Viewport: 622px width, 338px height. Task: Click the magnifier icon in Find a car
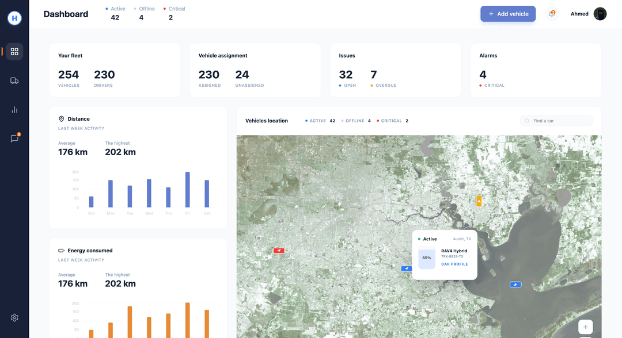[526, 121]
